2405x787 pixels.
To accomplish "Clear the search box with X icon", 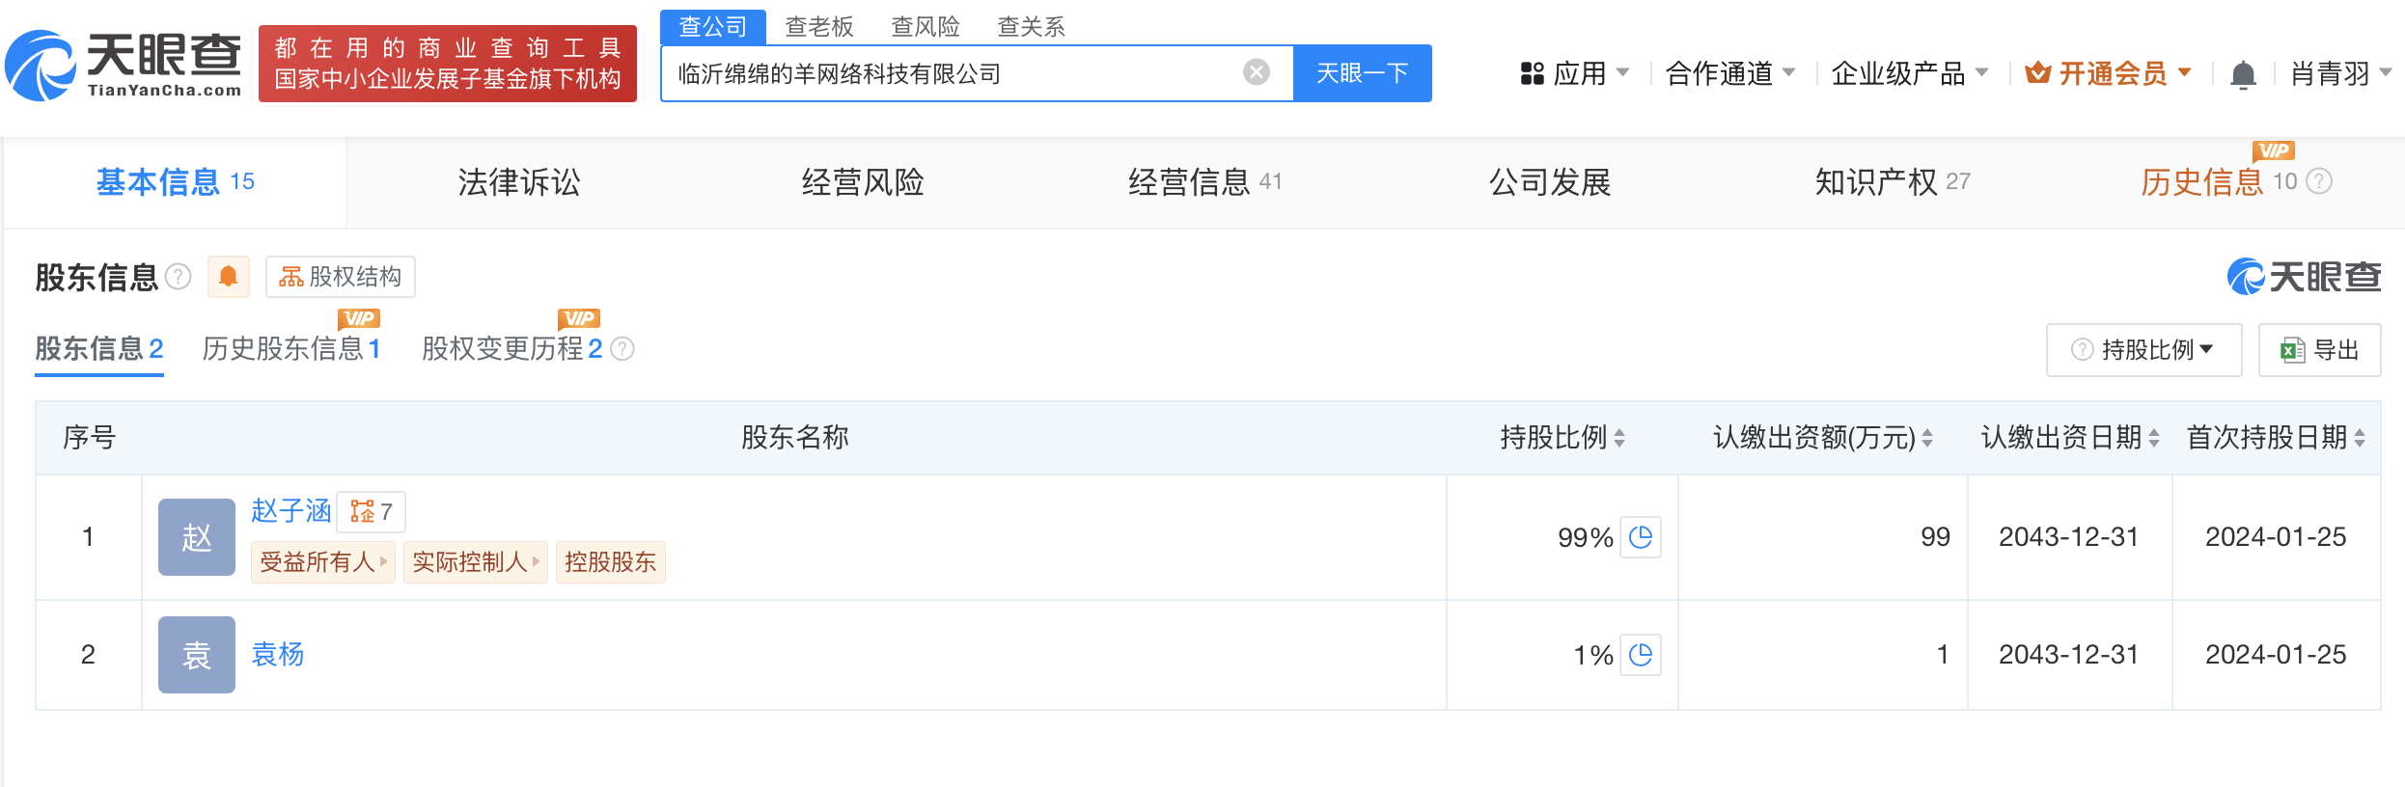I will [1256, 72].
